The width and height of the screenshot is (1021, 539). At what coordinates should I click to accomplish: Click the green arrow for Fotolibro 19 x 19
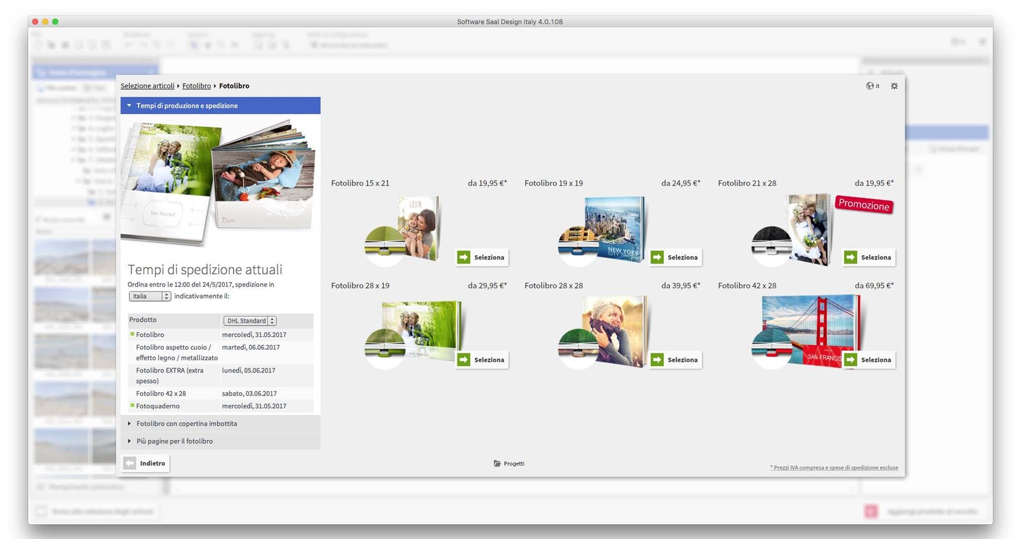[657, 257]
